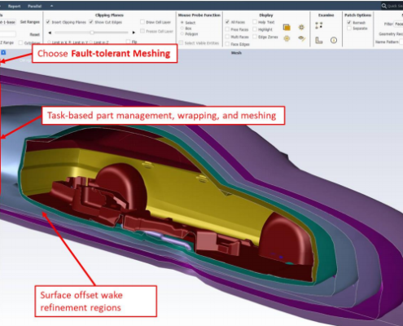The width and height of the screenshot is (403, 326).
Task: Open the Report menu
Action: pos(14,6)
